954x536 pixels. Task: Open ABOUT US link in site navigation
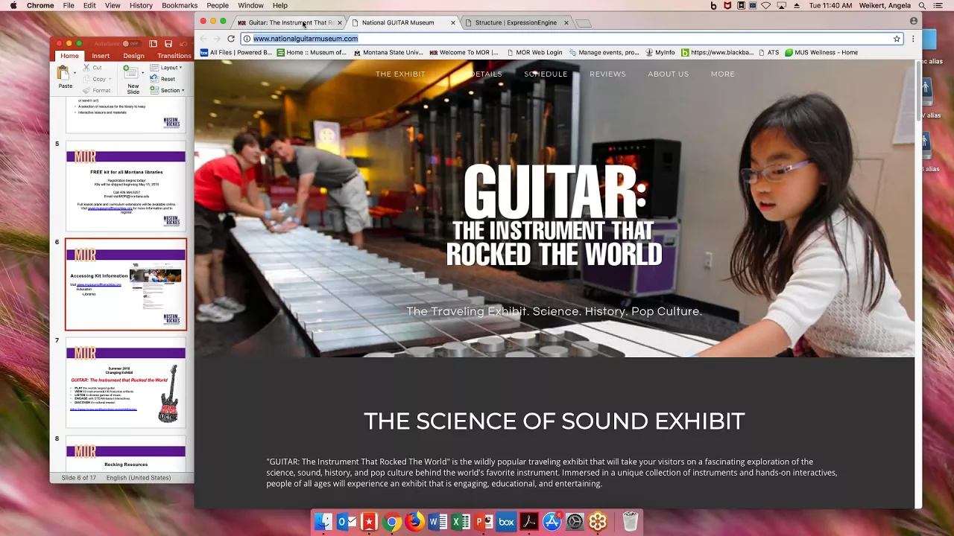tap(669, 74)
